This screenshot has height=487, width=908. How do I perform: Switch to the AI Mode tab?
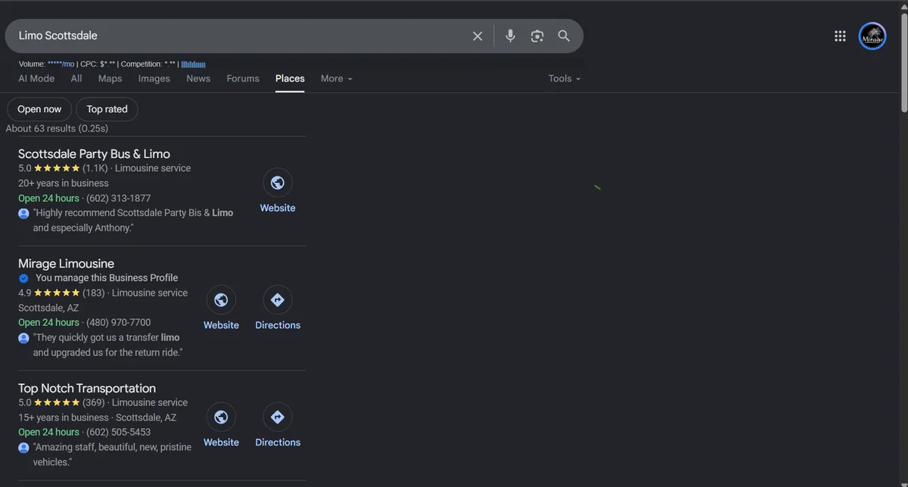coord(36,79)
